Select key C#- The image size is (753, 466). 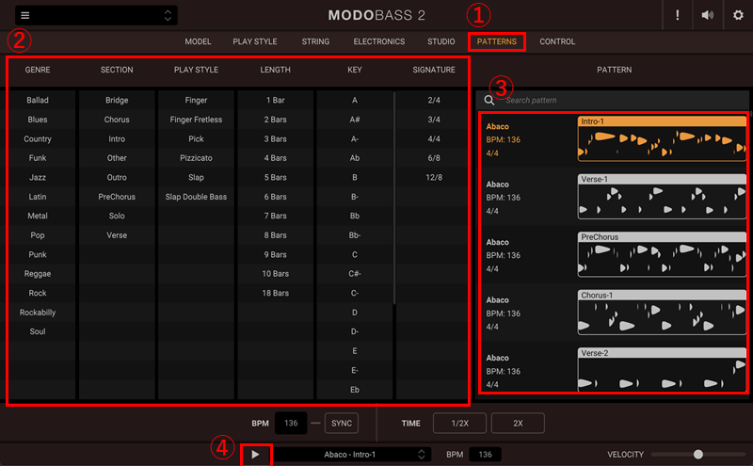point(355,274)
